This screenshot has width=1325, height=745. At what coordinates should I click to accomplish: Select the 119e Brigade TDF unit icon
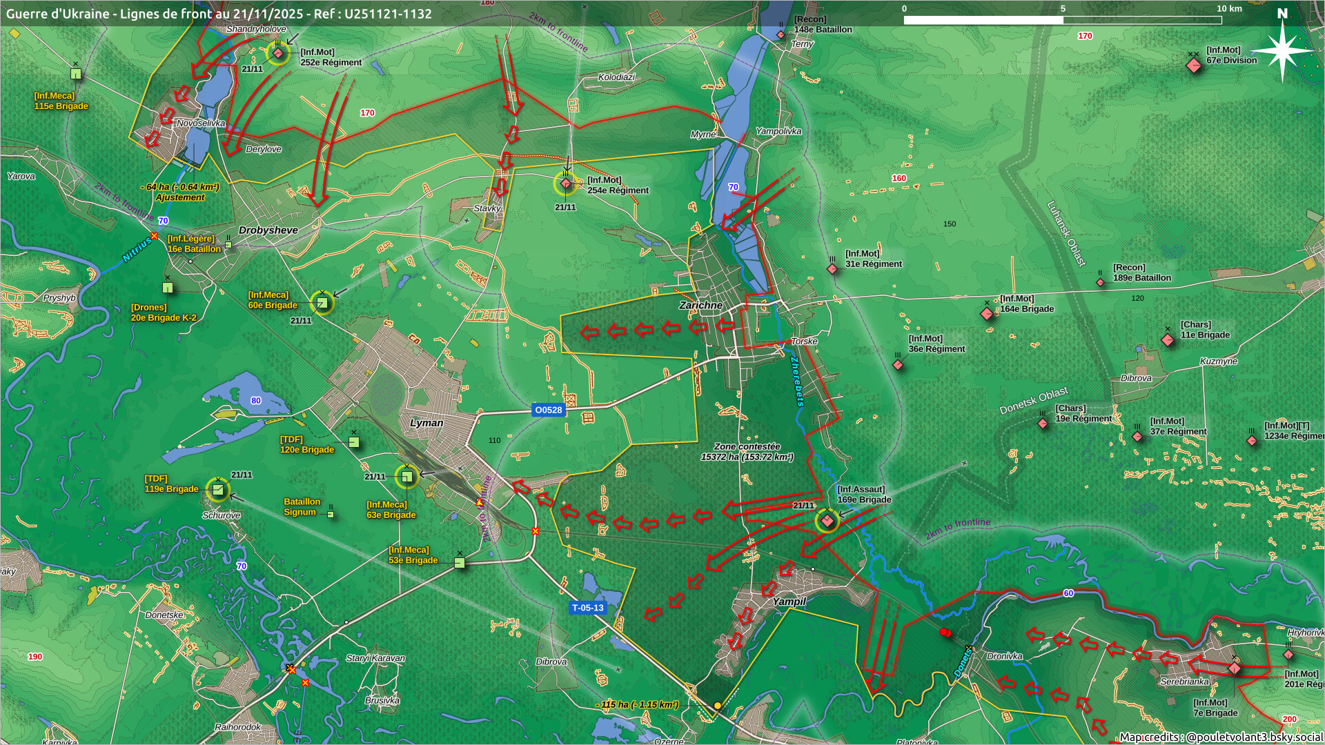point(218,490)
